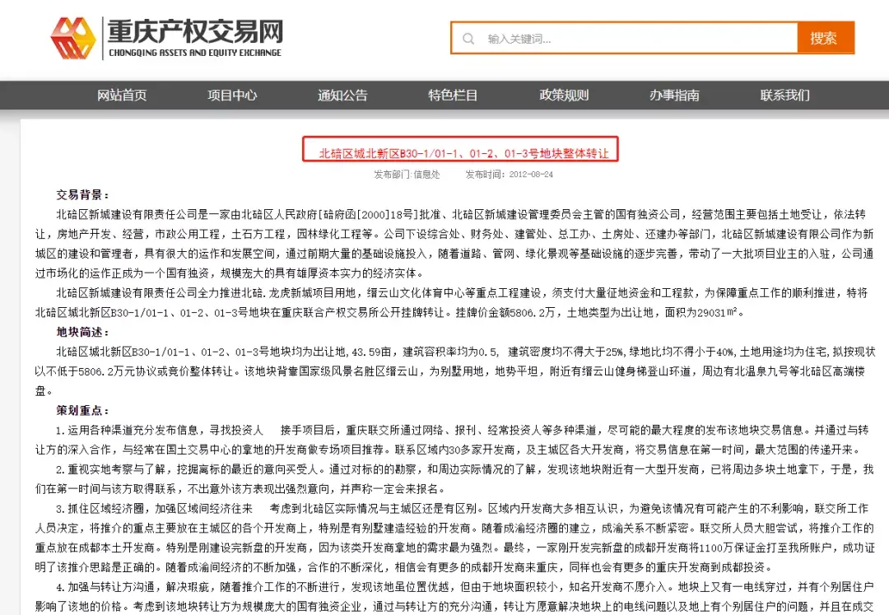
Task: Click the magnifier icon in search box
Action: point(468,39)
